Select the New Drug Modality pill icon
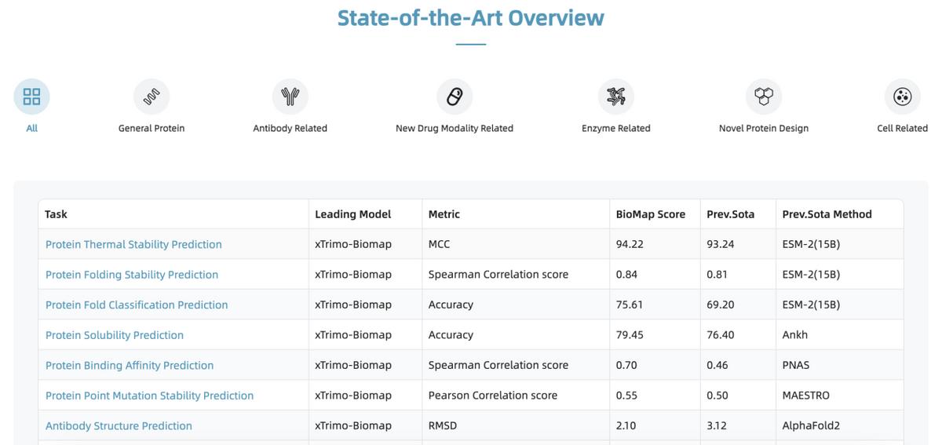Image resolution: width=942 pixels, height=445 pixels. click(x=455, y=97)
